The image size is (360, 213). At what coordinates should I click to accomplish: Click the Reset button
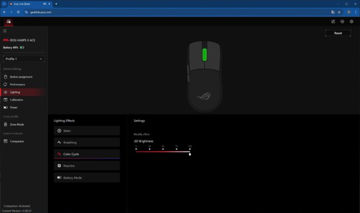point(338,33)
